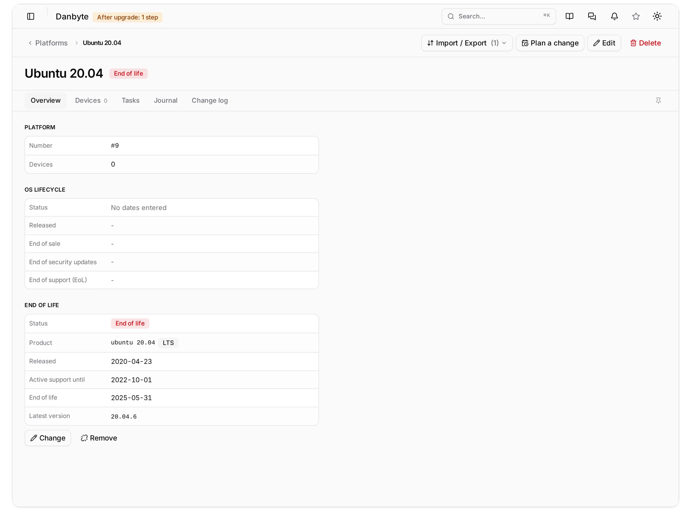Click the search magnifier icon
The width and height of the screenshot is (683, 511).
click(x=451, y=16)
